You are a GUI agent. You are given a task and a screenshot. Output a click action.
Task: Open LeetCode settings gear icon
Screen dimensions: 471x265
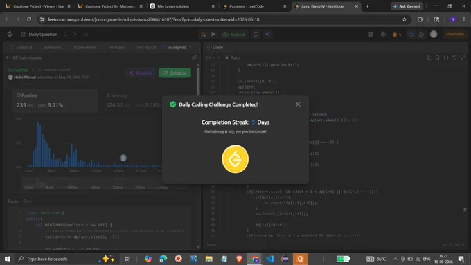pyautogui.click(x=383, y=34)
